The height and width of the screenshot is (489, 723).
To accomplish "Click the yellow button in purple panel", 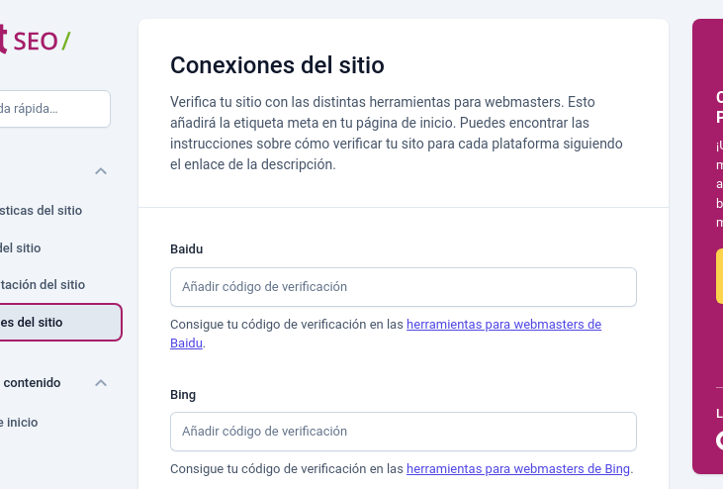I will pos(719,276).
